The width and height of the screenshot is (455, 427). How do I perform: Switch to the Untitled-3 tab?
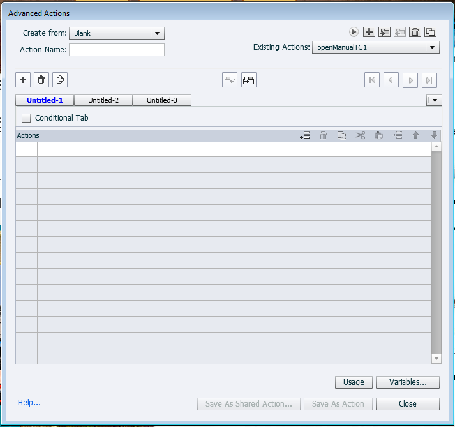(162, 100)
